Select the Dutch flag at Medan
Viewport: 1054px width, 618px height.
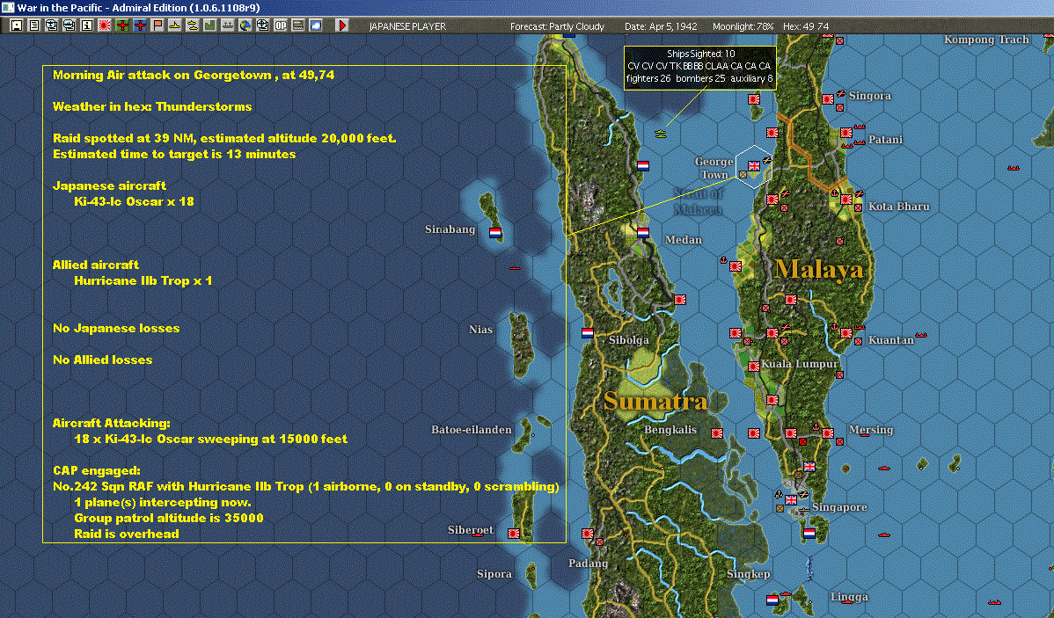tap(643, 232)
